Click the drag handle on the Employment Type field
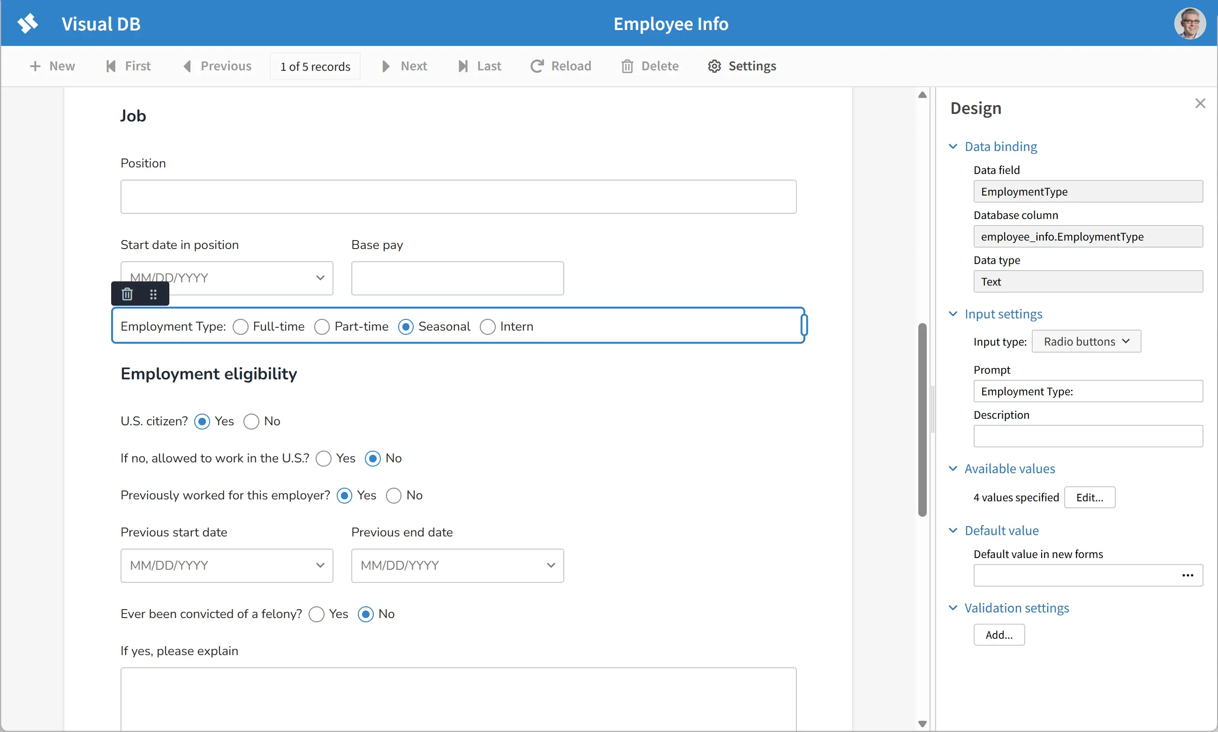The image size is (1218, 732). point(153,294)
